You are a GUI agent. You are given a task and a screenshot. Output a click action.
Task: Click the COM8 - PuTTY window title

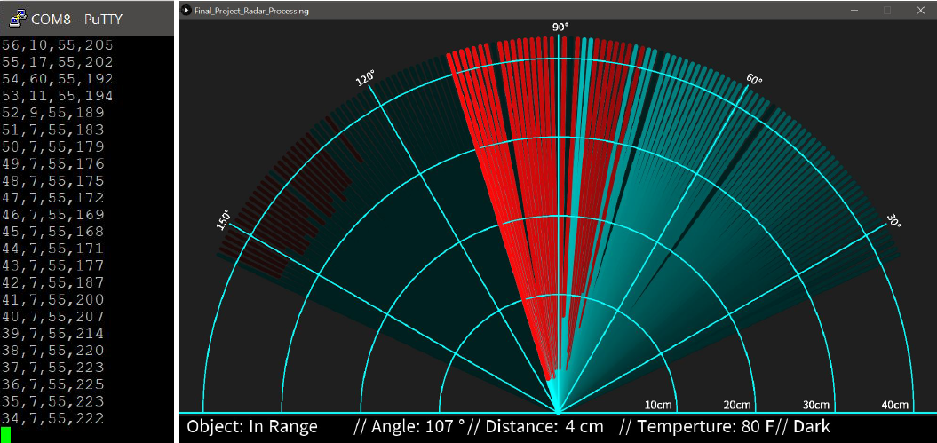[x=76, y=19]
